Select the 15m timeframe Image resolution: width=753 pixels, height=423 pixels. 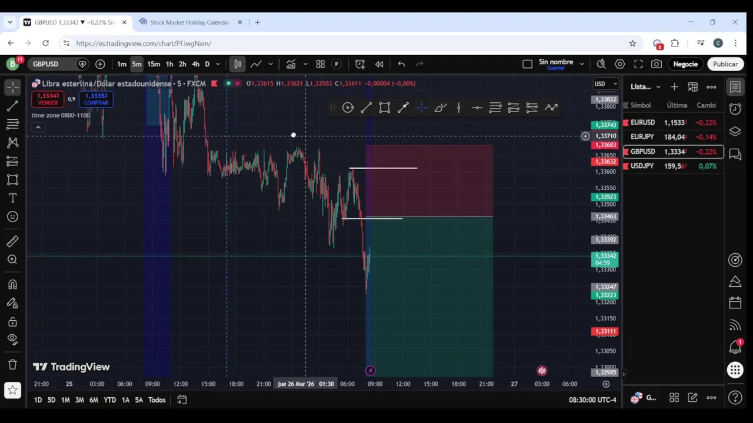(154, 64)
